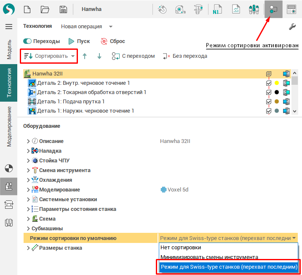Toggle the Переходы switch
Image resolution: width=302 pixels, height=275 pixels.
point(28,41)
